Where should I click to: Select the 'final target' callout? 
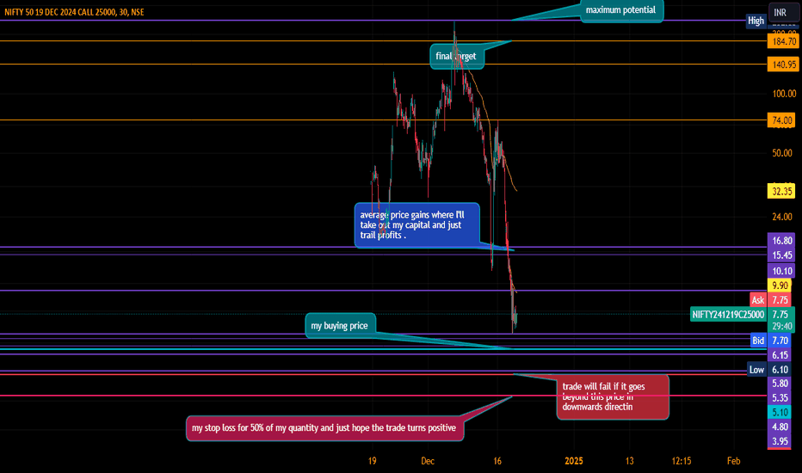pos(456,56)
